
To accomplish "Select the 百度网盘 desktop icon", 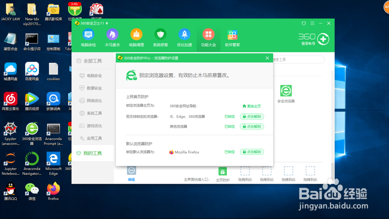I will click(x=32, y=72).
